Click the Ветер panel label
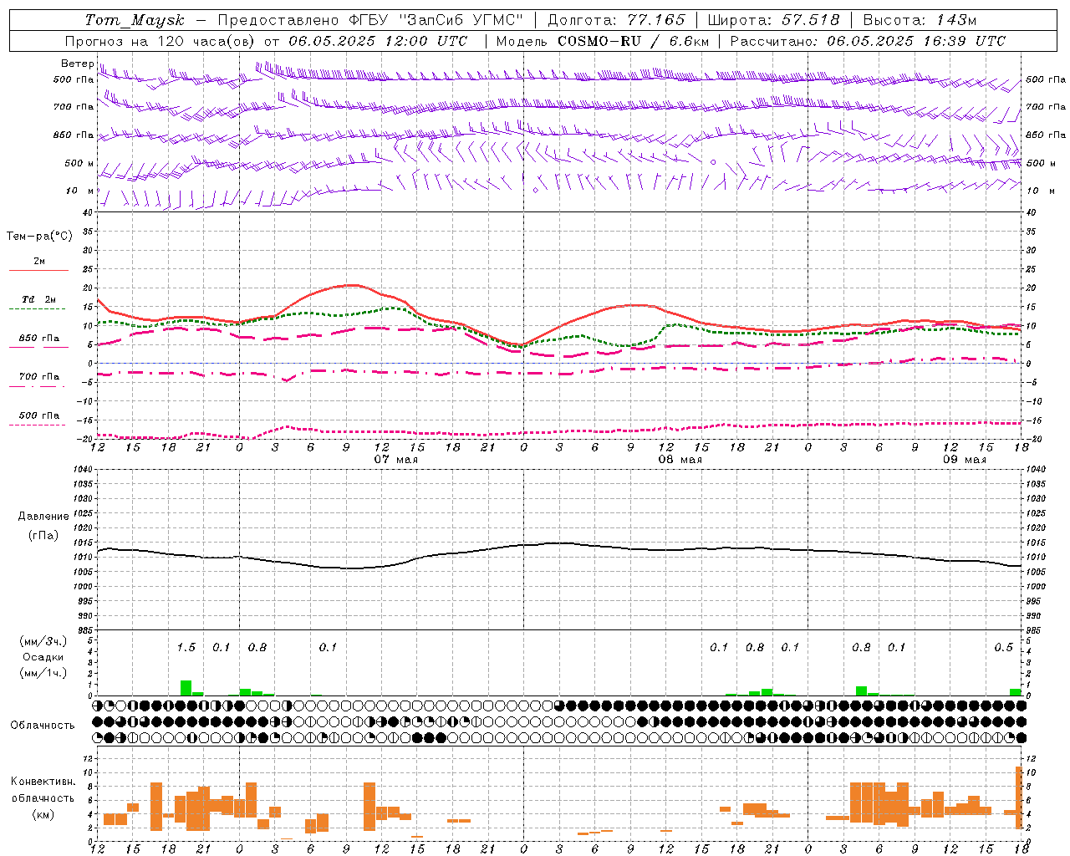Screen dimensions: 1070x856 77,64
